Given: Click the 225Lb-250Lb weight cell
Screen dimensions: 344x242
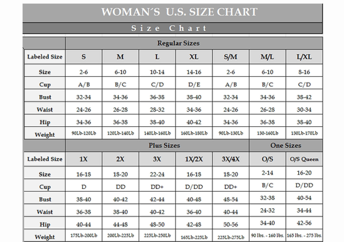Looking at the screenshot, I should point(157,236).
